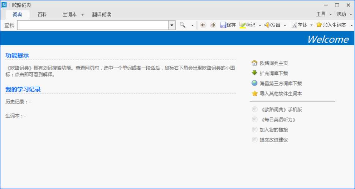Open the 发音 dropdown arrow
355x189 pixels.
(x=285, y=25)
